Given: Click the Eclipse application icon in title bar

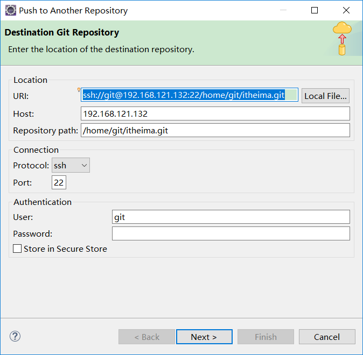Looking at the screenshot, I should click(11, 10).
